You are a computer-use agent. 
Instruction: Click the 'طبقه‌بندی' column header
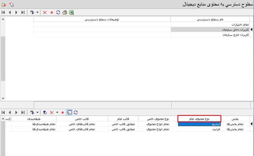click(x=34, y=119)
